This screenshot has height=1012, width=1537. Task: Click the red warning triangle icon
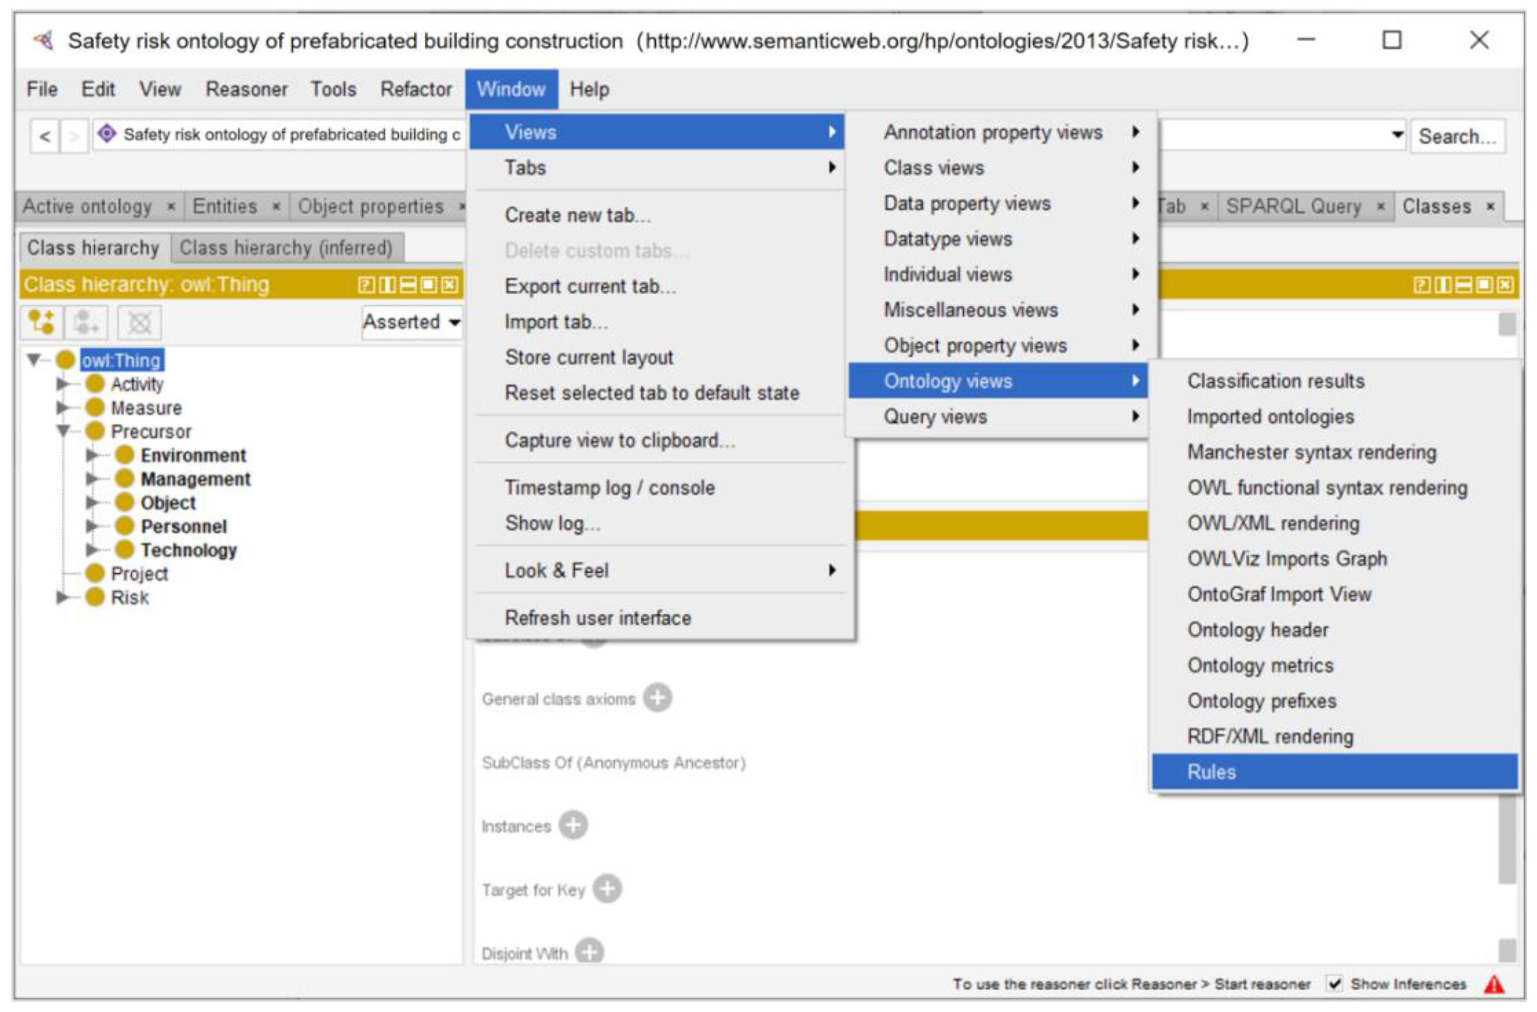coord(1494,984)
